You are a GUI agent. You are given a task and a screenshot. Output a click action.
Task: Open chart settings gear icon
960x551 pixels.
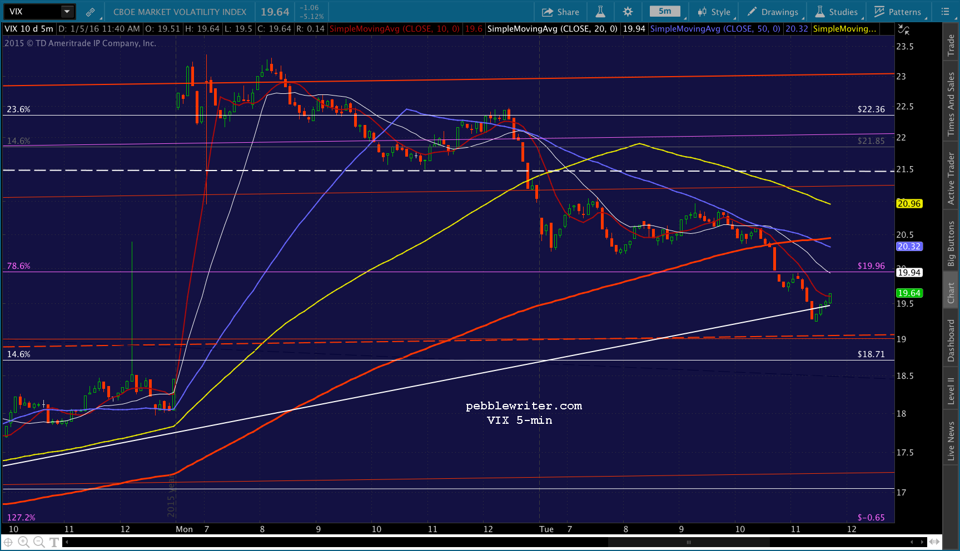[628, 12]
